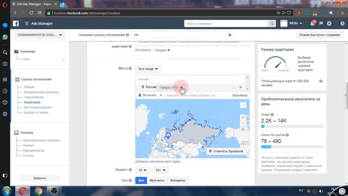Go back to previous page
The image size is (348, 196).
pos(15,13)
